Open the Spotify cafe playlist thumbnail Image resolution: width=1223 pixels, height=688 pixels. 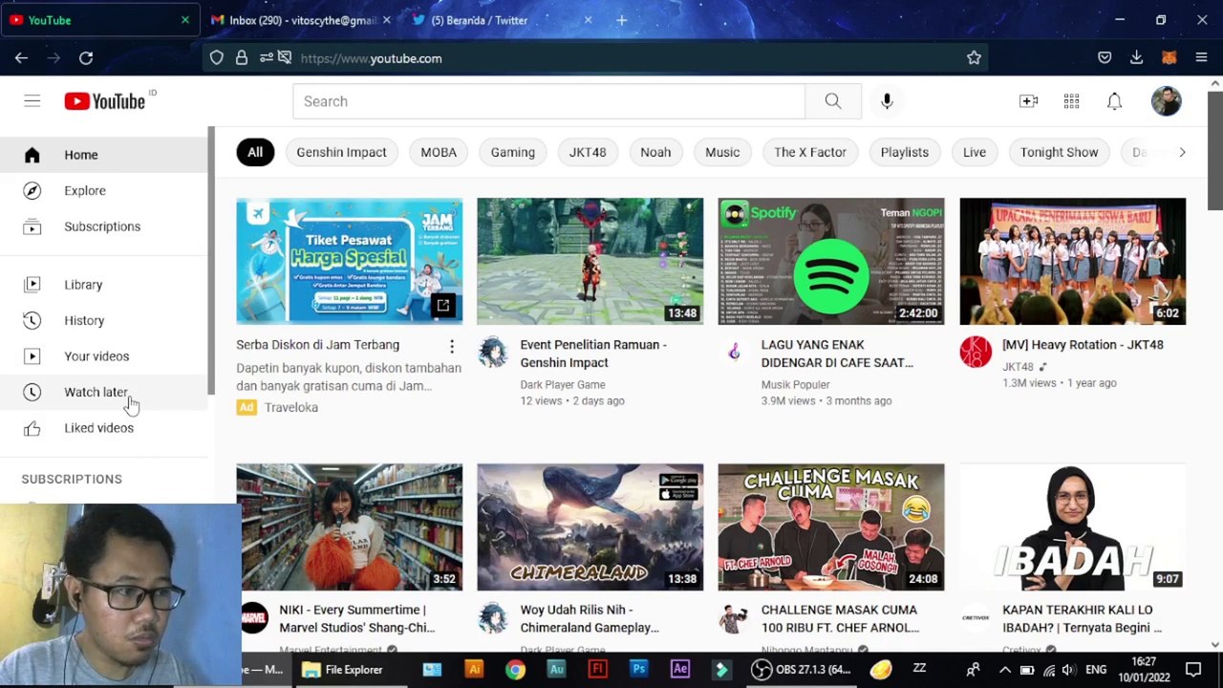click(831, 262)
